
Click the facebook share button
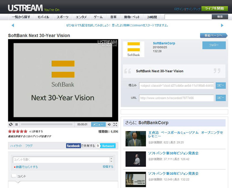tap(73, 146)
